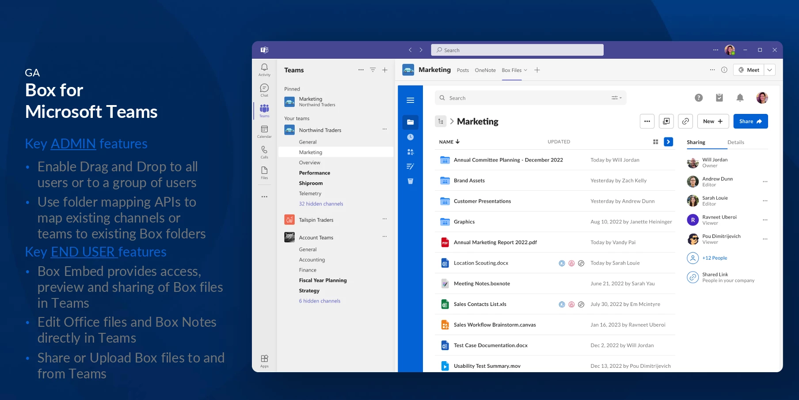Click plus to join or create team

(x=385, y=70)
